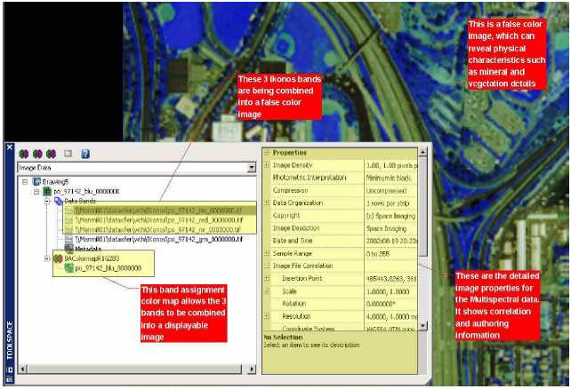571x389 pixels.
Task: Click the green image icon next to the top-level po_97142_blu_0000000 node
Action: coord(47,191)
